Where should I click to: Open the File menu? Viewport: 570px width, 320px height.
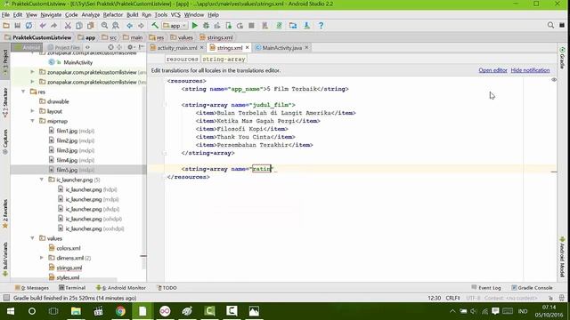(x=6, y=15)
